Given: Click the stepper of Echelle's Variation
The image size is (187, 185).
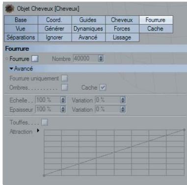Looking at the screenshot, I should coord(123,100).
